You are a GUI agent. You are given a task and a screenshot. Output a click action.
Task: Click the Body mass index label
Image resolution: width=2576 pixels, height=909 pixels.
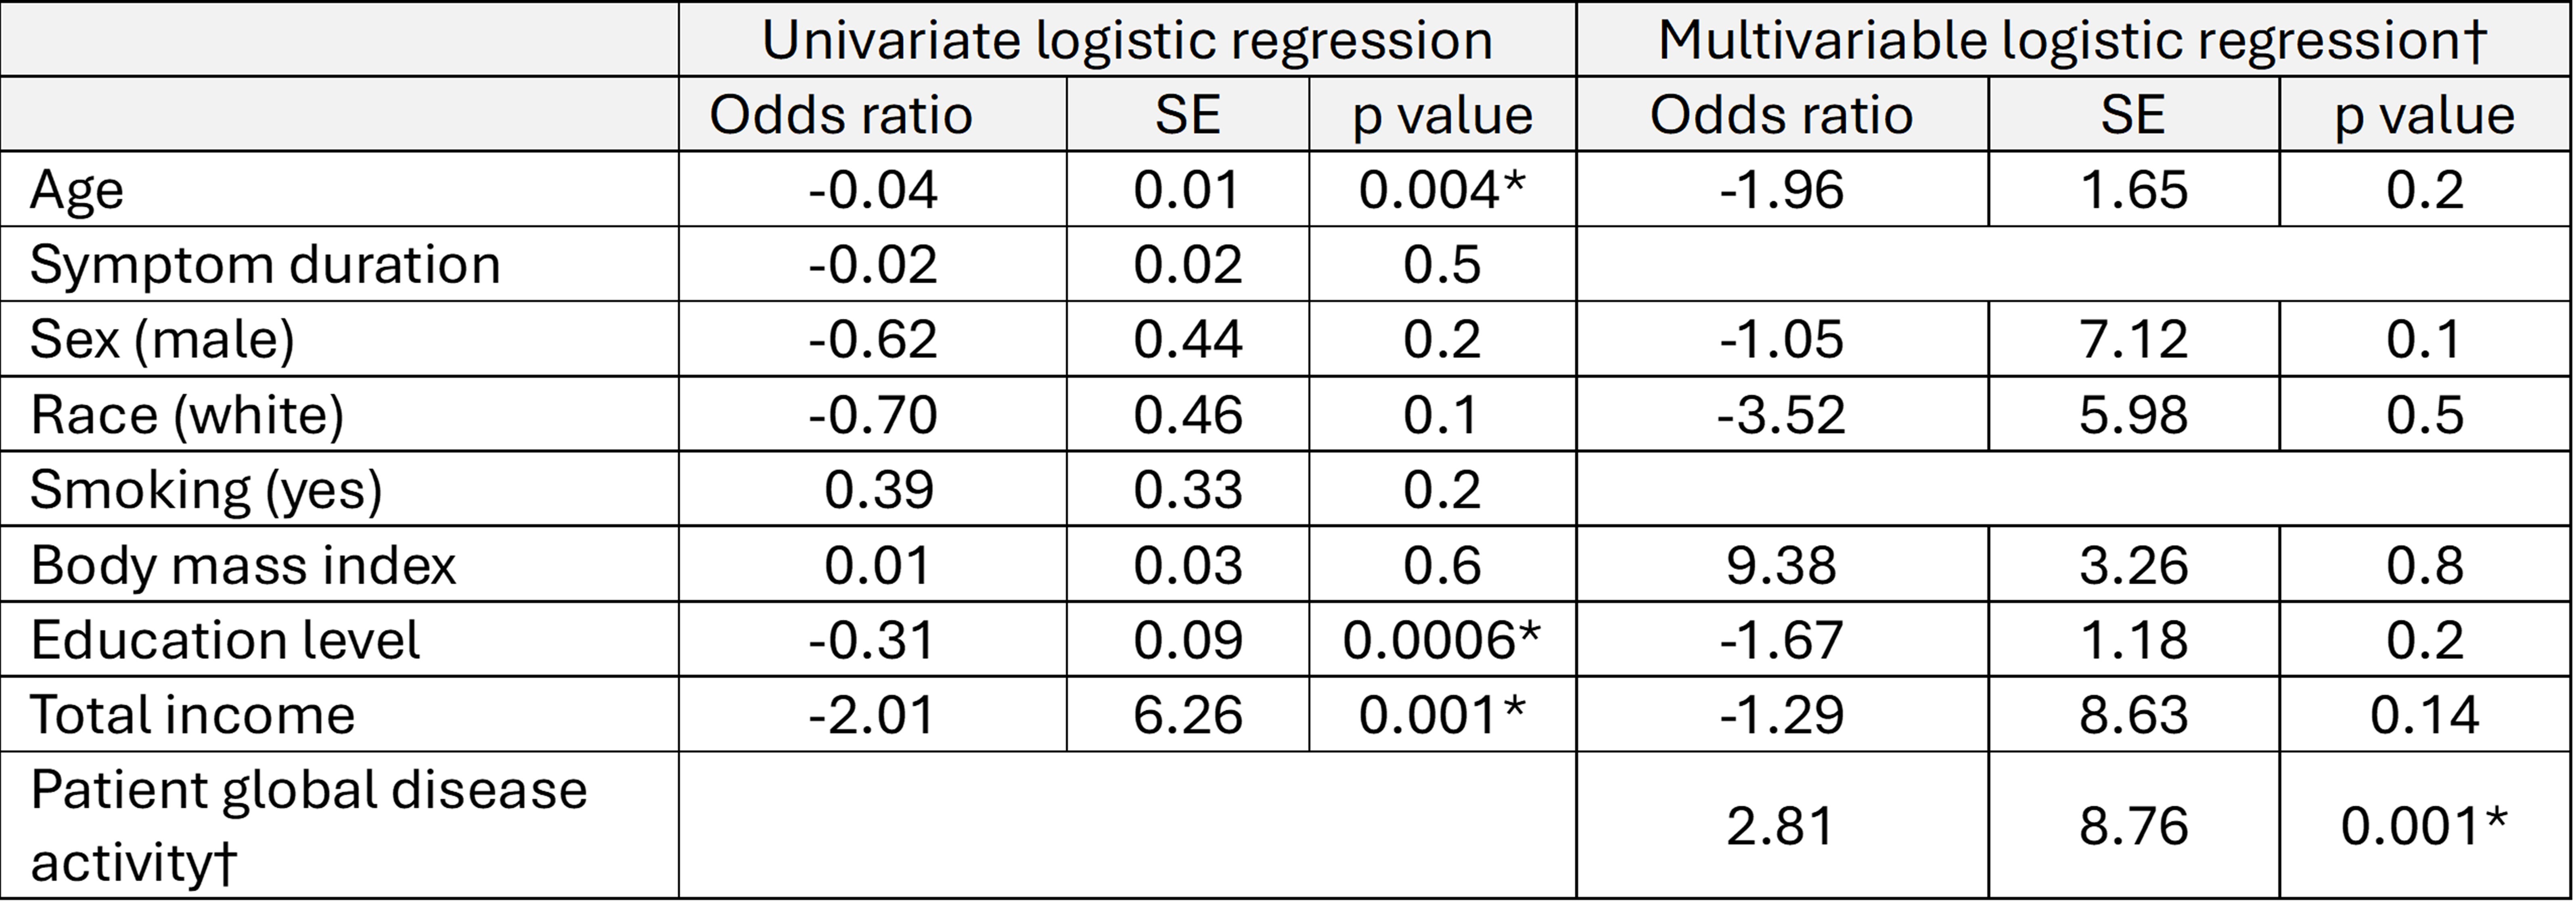point(243,565)
